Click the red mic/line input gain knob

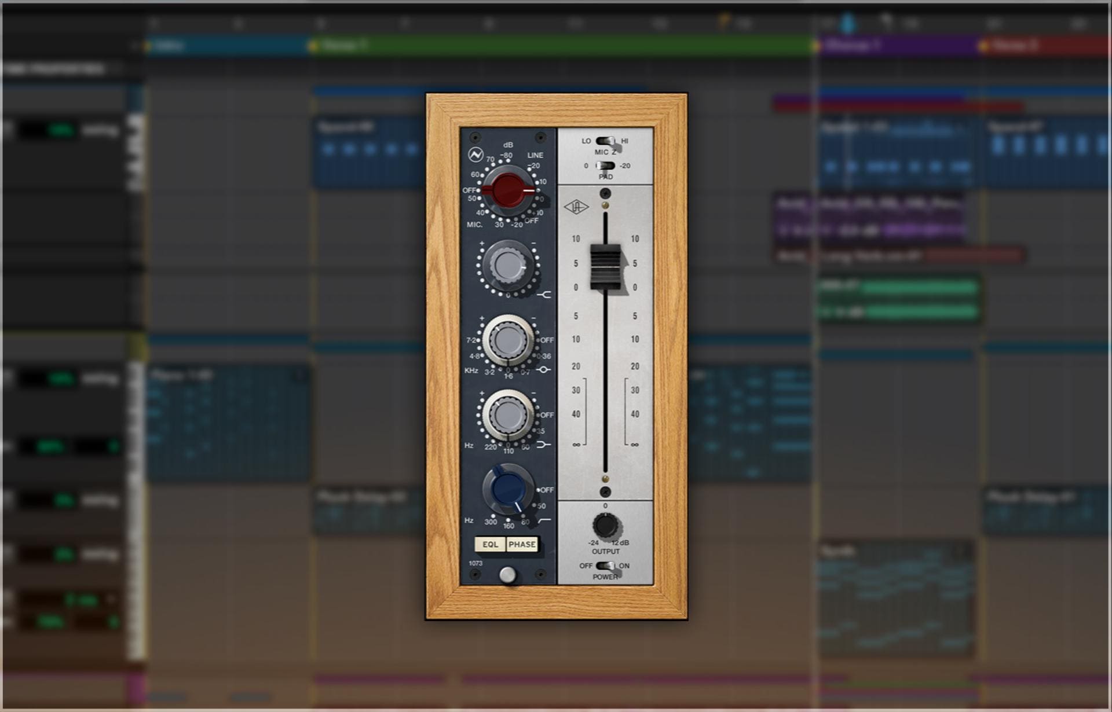point(509,190)
